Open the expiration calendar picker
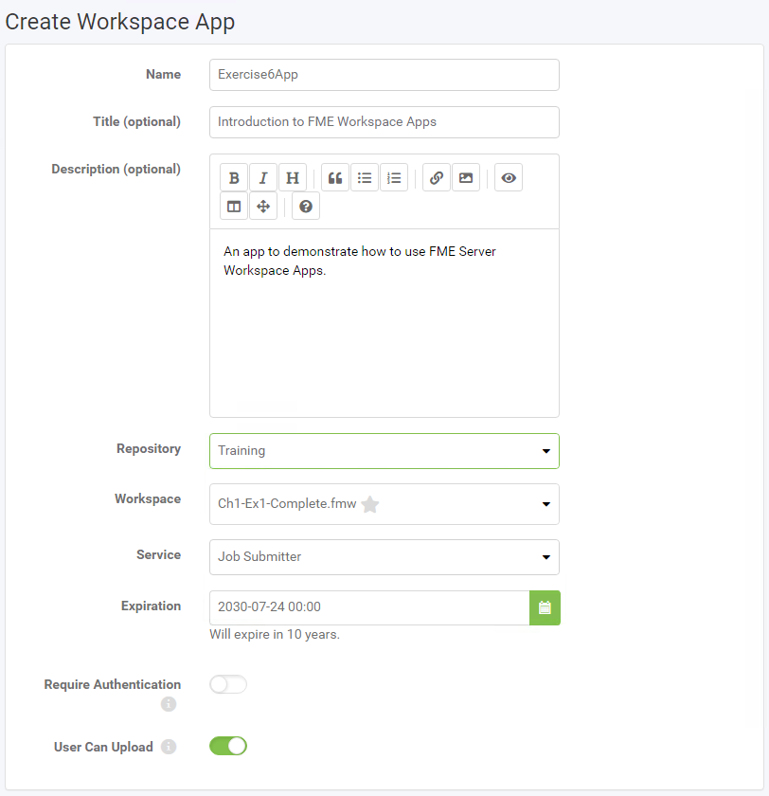 click(x=545, y=607)
